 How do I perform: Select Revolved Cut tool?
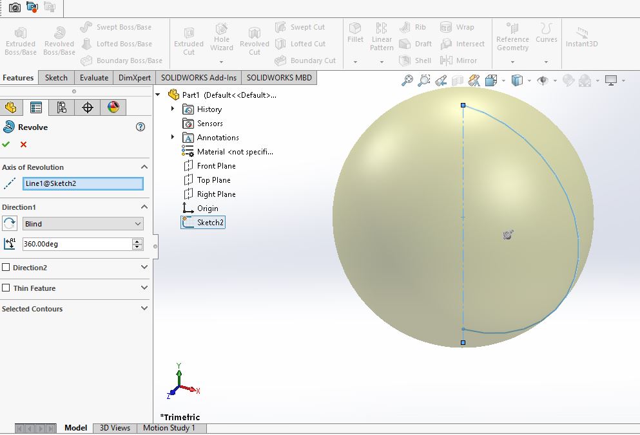255,41
